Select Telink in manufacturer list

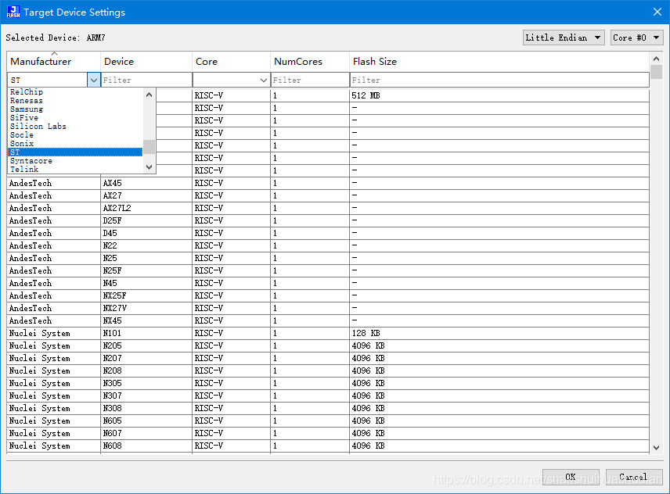pos(75,170)
